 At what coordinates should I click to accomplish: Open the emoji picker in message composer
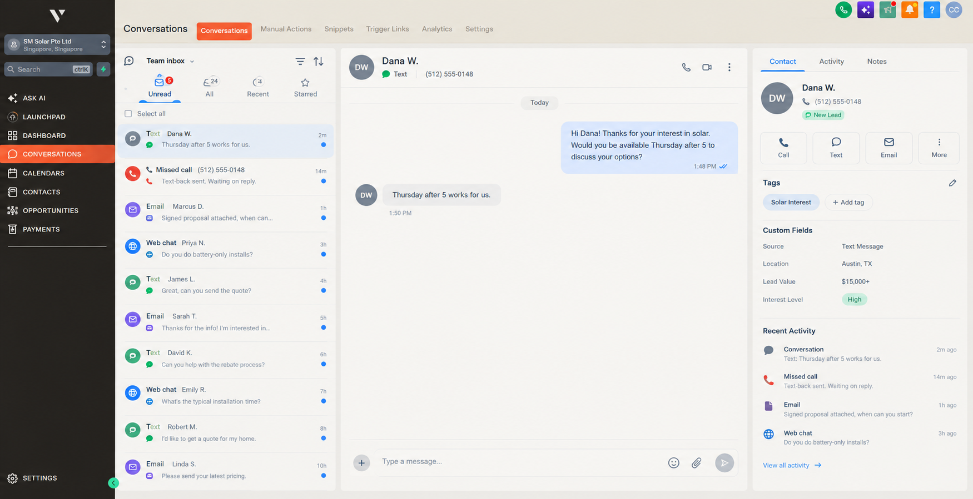point(674,463)
